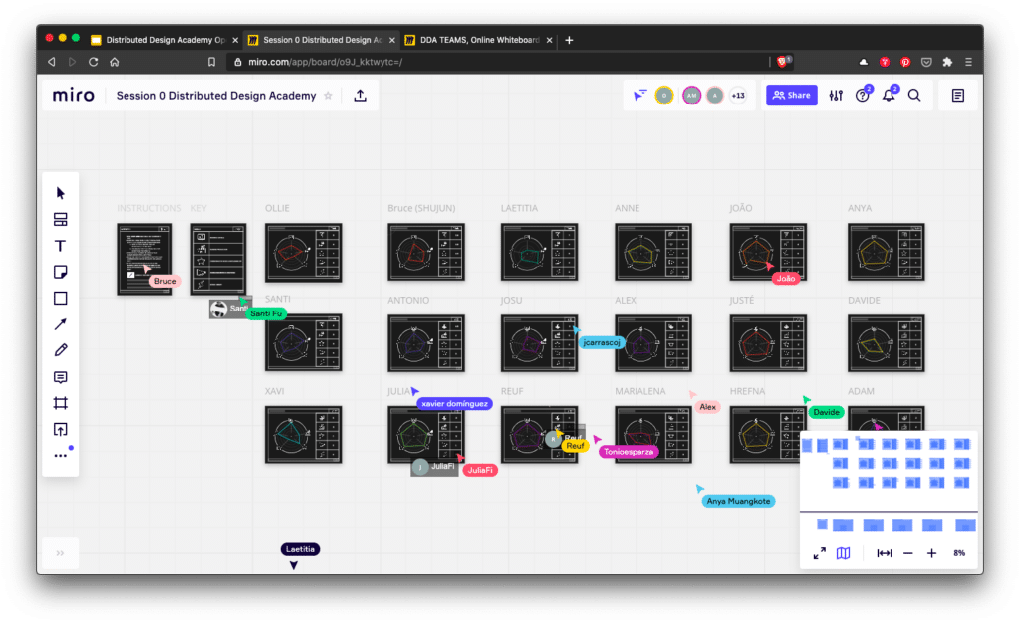Open the Comment tool
This screenshot has height=623, width=1020.
point(61,377)
